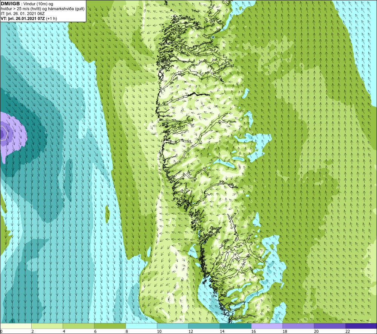Click the 6–8 m/s olive green legend swatch
The height and width of the screenshot is (334, 377).
110,326
